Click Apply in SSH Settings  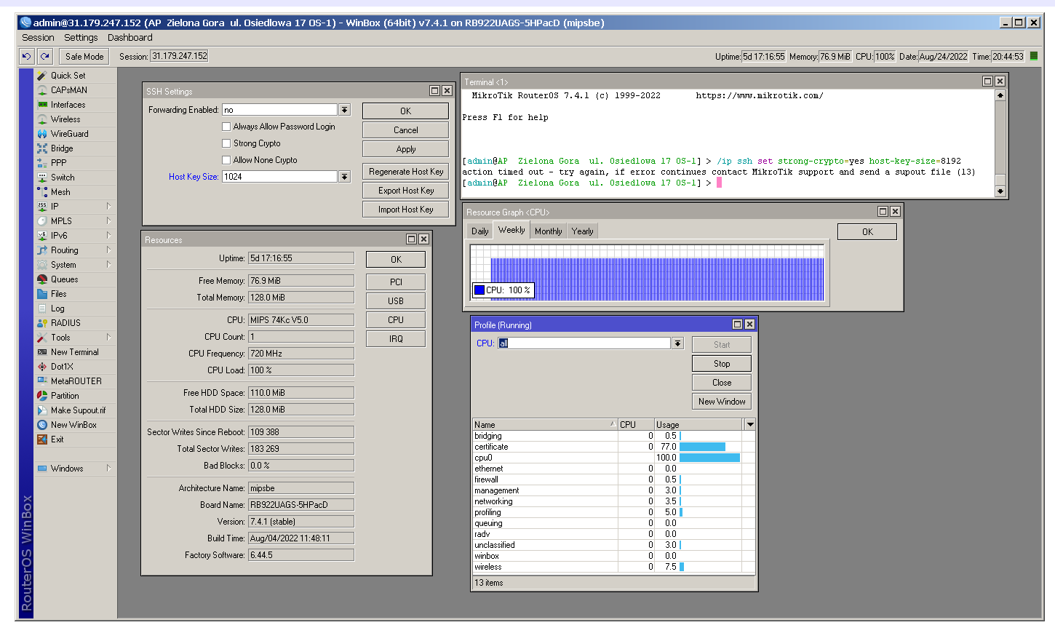(405, 149)
